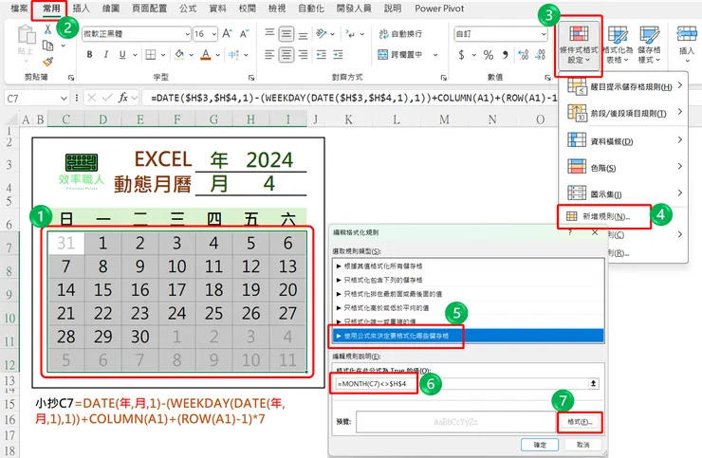Image resolution: width=702 pixels, height=458 pixels.
Task: Open 格式化為表格 format as table
Action: [618, 45]
